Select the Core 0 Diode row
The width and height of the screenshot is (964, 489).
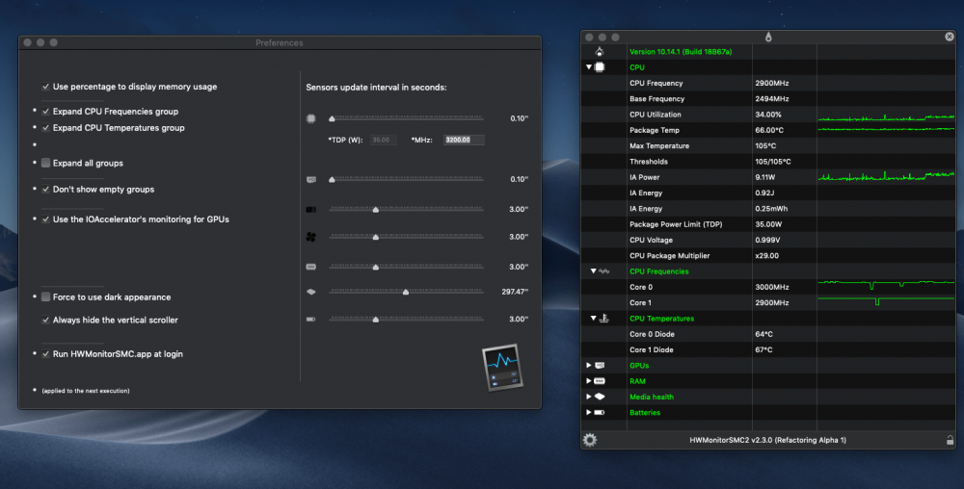click(768, 334)
